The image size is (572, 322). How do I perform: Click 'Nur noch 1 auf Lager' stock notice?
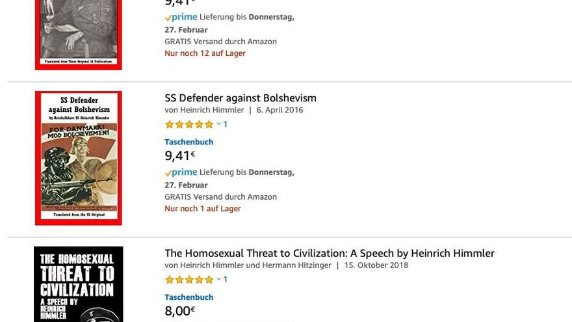tap(202, 209)
